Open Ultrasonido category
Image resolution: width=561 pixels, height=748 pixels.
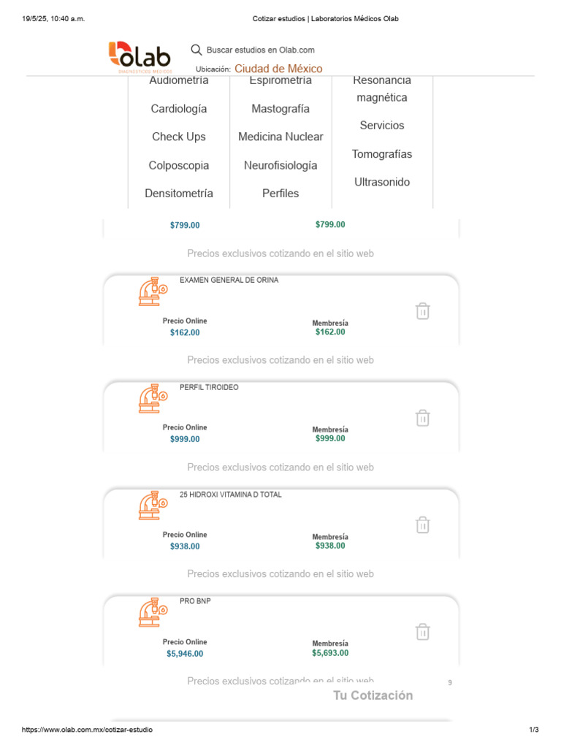(x=382, y=182)
